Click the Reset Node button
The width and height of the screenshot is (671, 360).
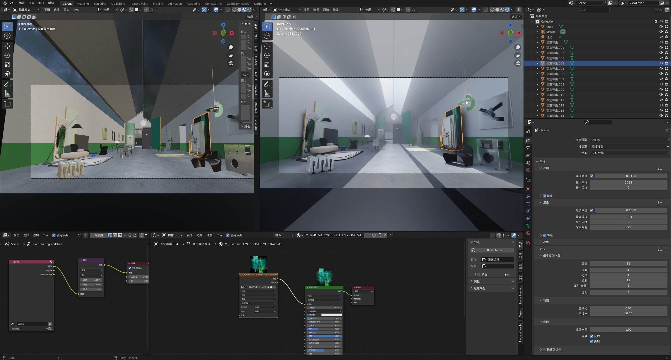coord(492,250)
